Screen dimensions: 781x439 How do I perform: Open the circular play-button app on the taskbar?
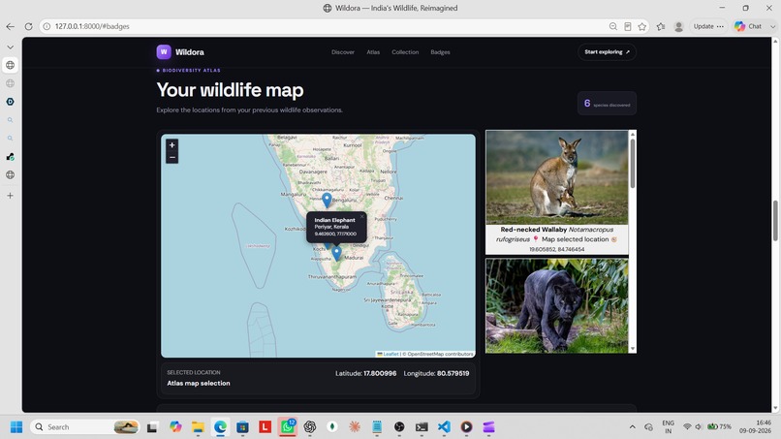tap(466, 427)
